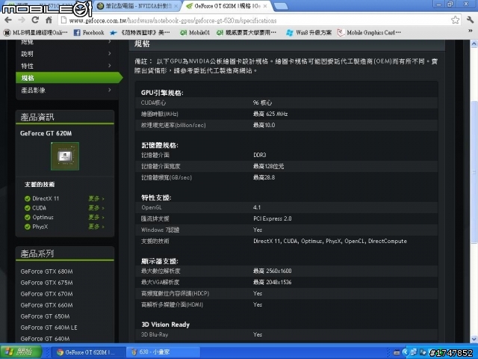Select 規格 in sidebar menu

tap(69, 78)
